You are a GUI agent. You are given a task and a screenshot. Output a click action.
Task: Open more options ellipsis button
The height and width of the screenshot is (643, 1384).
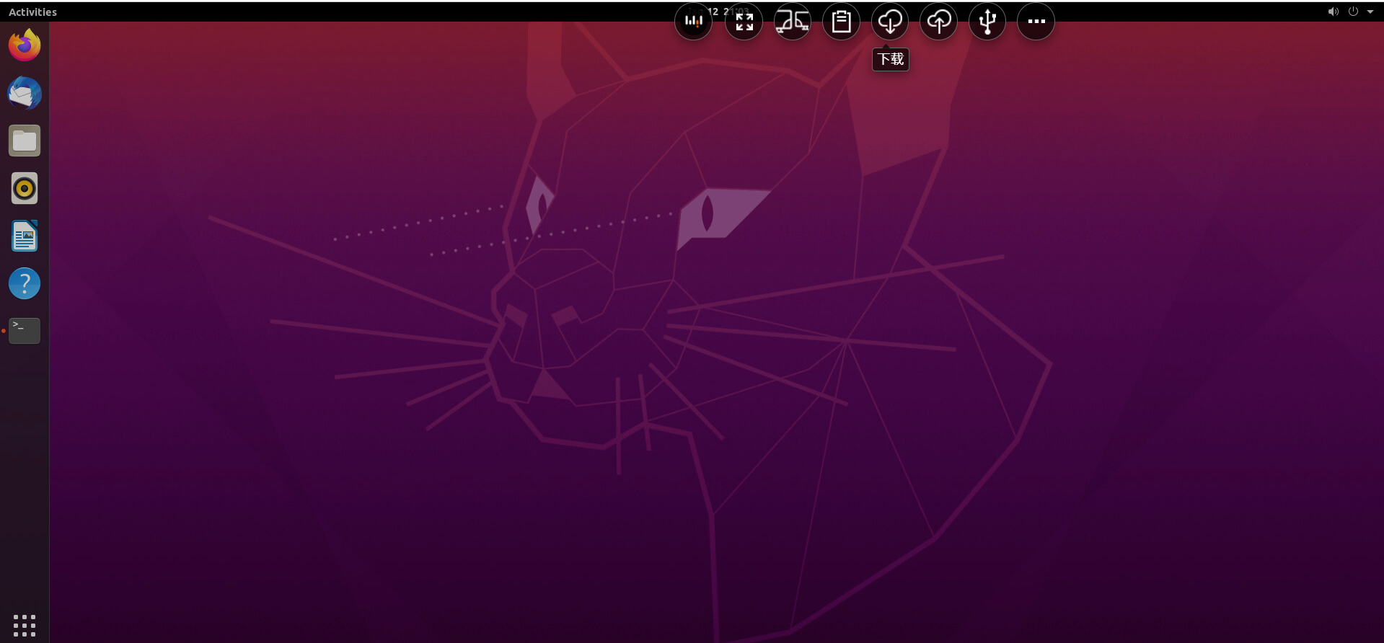tap(1036, 22)
